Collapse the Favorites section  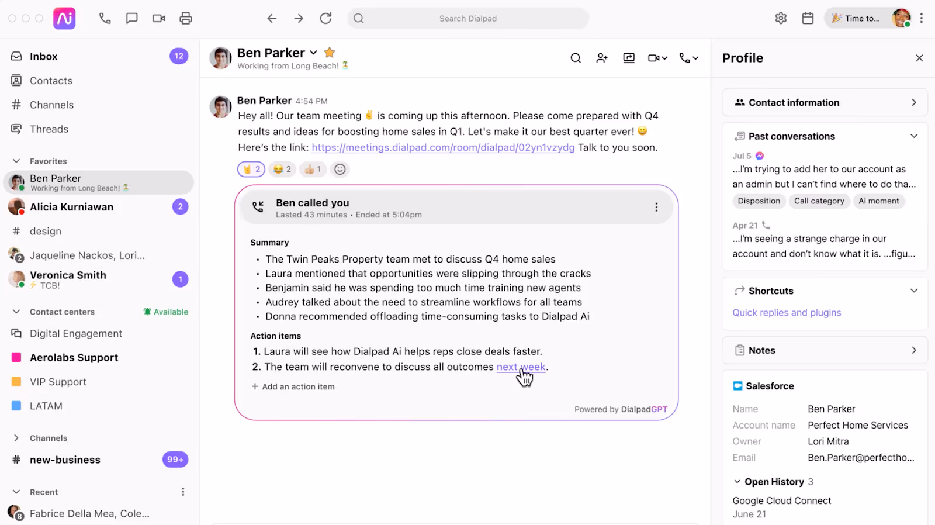click(16, 161)
